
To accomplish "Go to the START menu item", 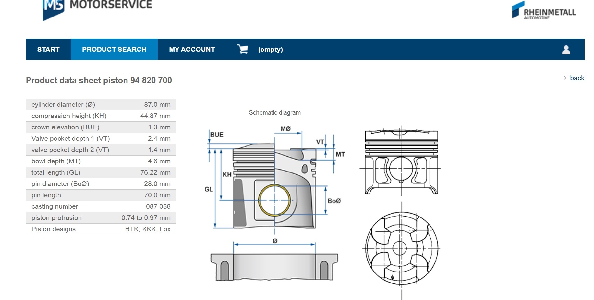I will [x=48, y=50].
